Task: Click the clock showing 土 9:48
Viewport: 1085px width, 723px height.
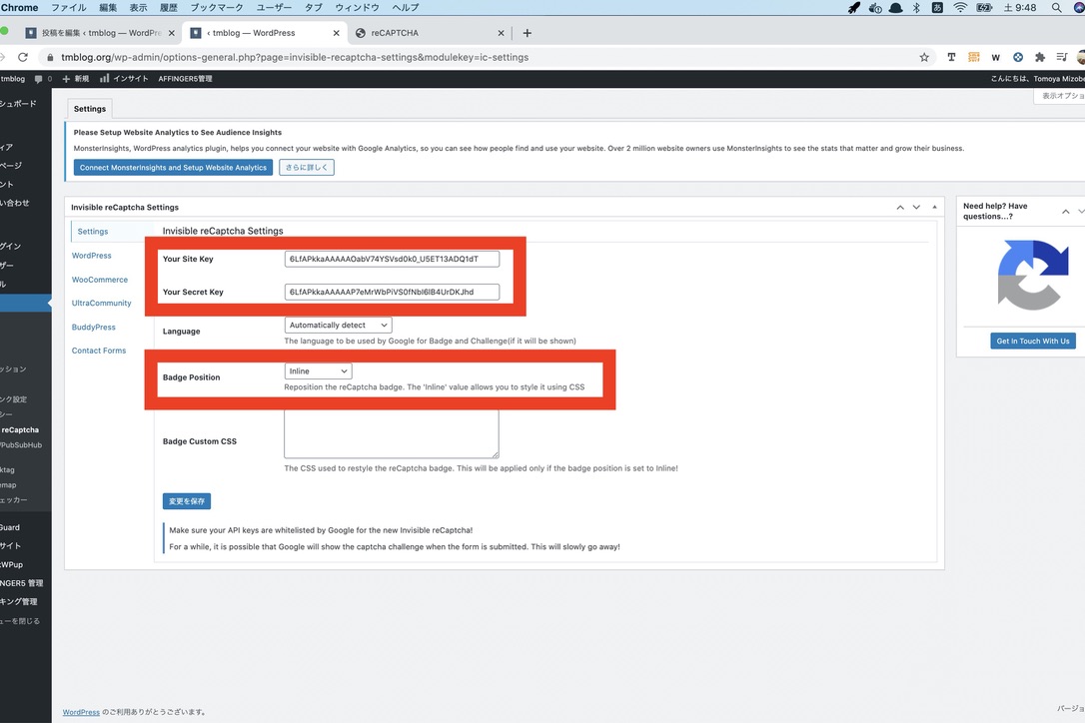Action: 1020,8
